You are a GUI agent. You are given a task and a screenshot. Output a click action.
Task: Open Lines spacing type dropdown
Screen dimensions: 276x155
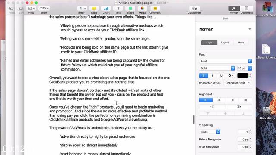tap(210, 132)
